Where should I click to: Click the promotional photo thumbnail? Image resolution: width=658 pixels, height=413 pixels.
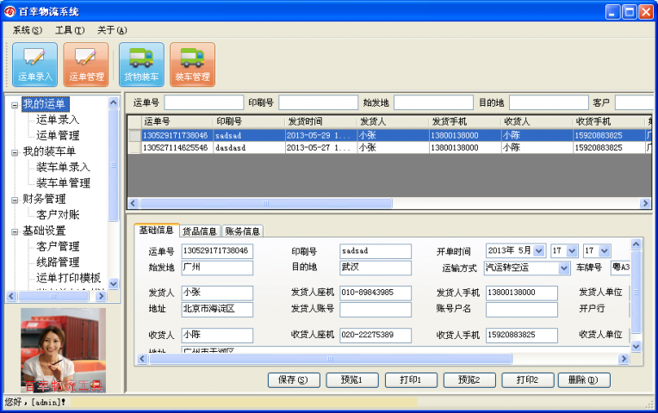coord(63,350)
